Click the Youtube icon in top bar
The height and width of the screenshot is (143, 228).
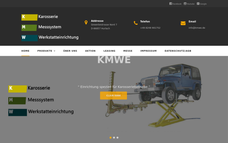point(185,4)
